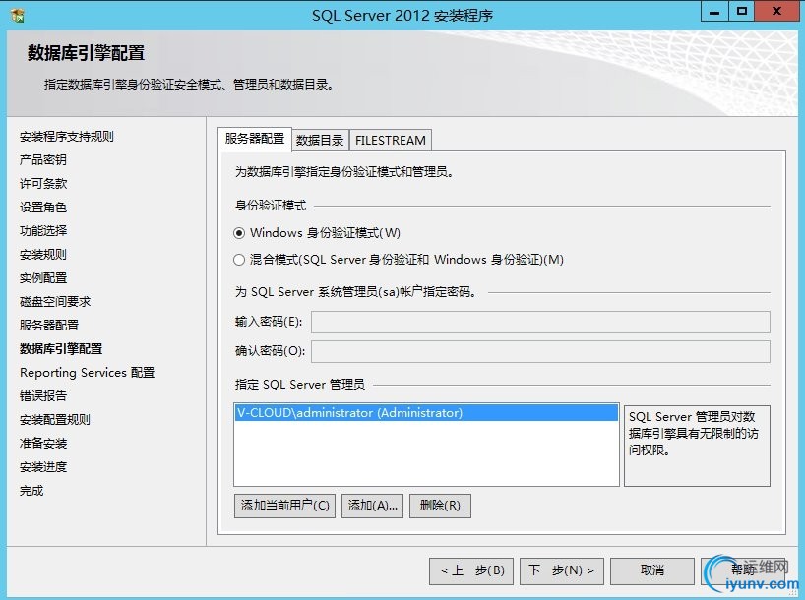Cancel setup with 取消 button
This screenshot has height=600, width=805.
click(652, 570)
